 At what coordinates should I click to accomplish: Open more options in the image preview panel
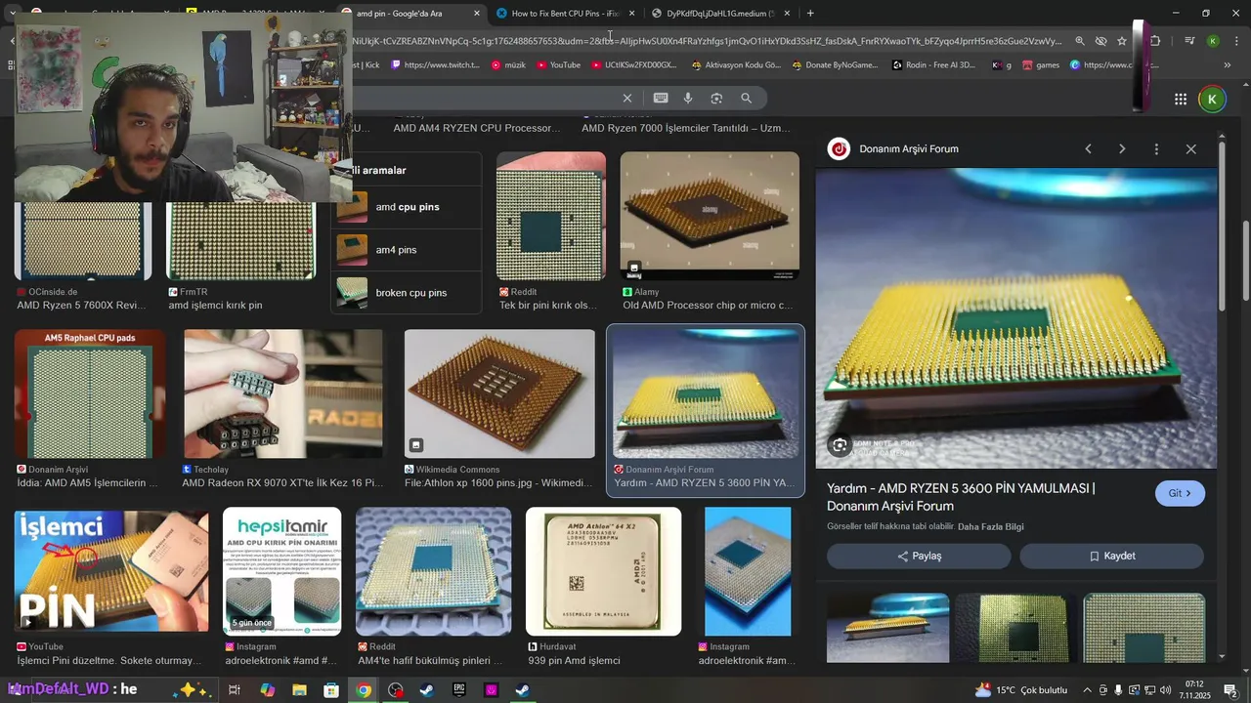coord(1156,148)
